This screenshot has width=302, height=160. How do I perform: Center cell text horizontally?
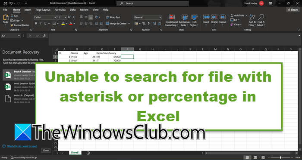pos(86,23)
